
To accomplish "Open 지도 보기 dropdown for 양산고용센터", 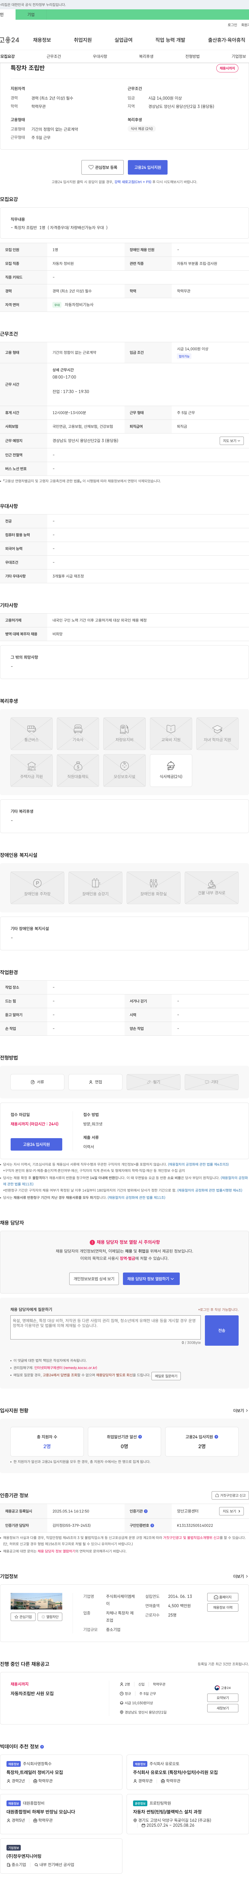I will 231,1511.
